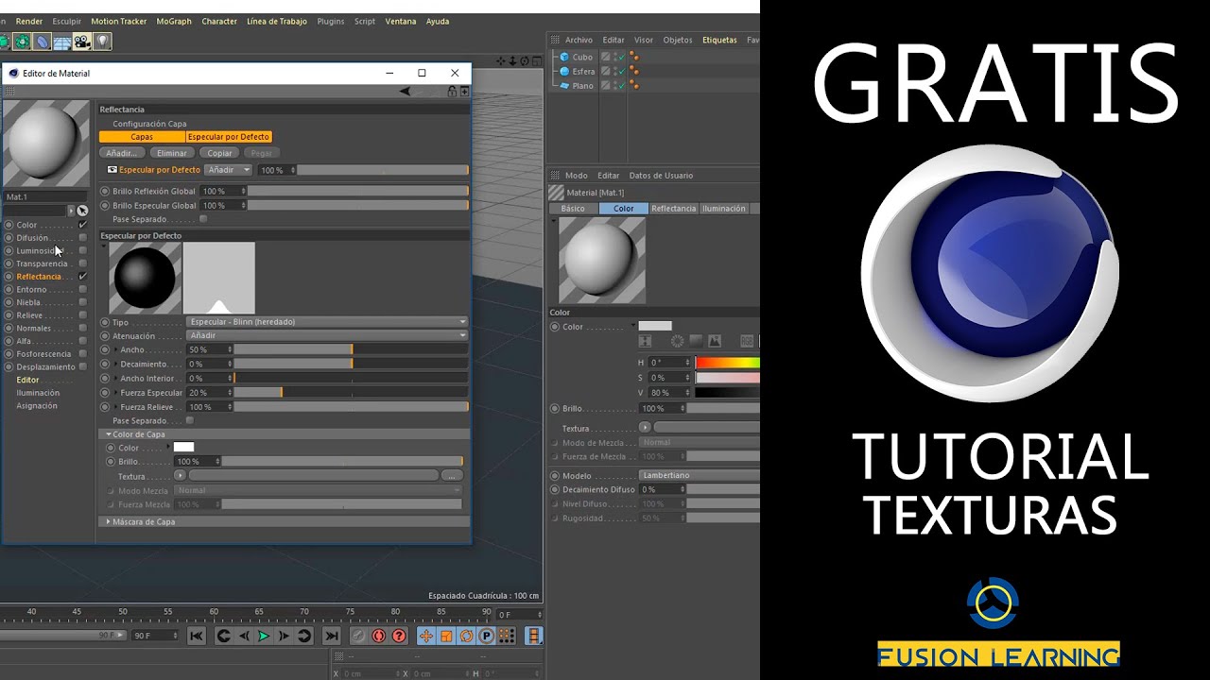Click the point level animation dots icon
The height and width of the screenshot is (680, 1210).
click(x=506, y=637)
